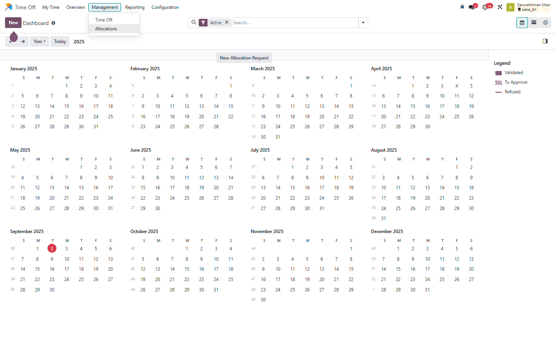556x354 pixels.
Task: Open the Dashboard gear settings icon
Action: 53,23
